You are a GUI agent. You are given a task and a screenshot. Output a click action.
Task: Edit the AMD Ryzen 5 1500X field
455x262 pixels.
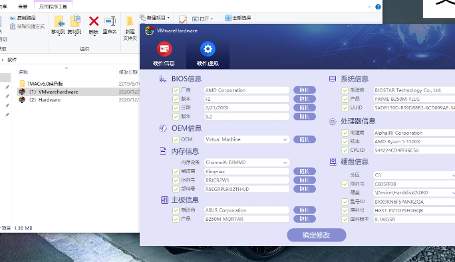(414, 141)
